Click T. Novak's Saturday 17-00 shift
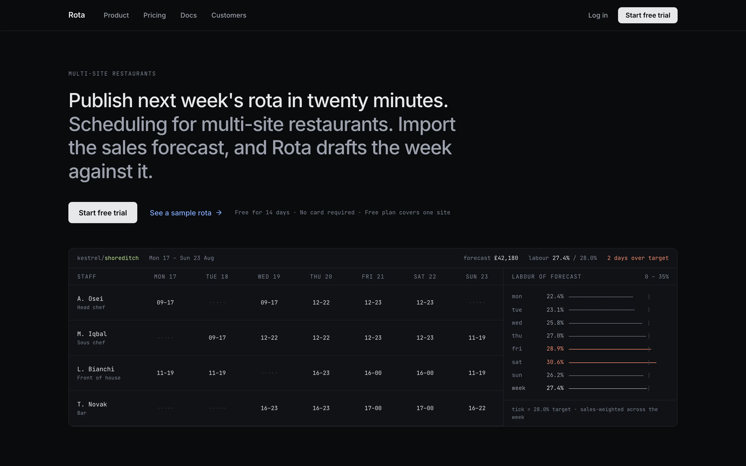The width and height of the screenshot is (746, 466). click(x=425, y=408)
